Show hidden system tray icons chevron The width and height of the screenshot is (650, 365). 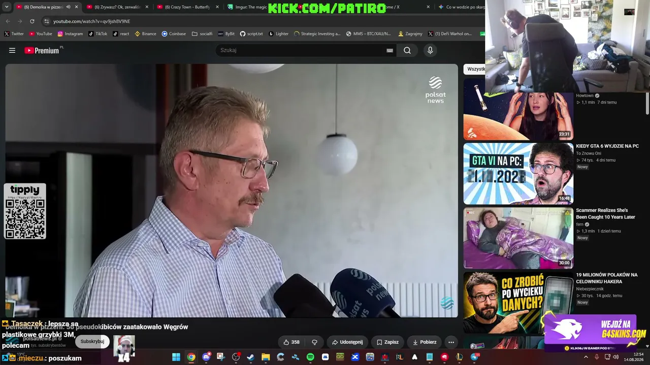[586, 357]
